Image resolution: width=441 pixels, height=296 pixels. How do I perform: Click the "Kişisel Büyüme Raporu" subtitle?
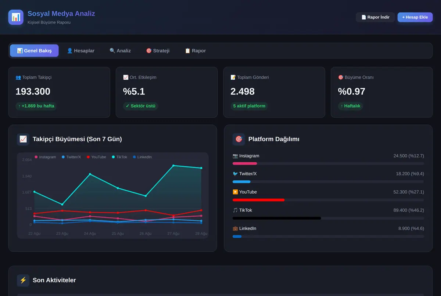point(49,22)
